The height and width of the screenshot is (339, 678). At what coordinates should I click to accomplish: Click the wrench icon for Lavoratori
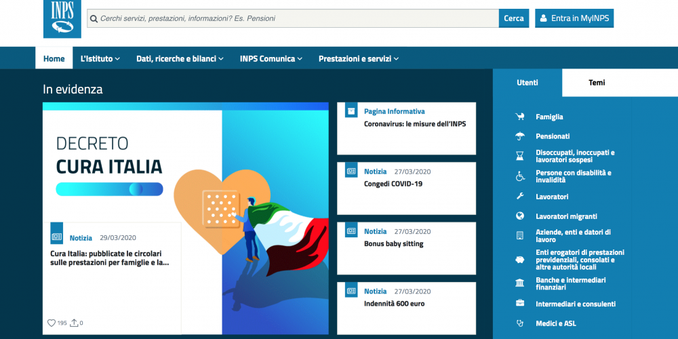[520, 197]
